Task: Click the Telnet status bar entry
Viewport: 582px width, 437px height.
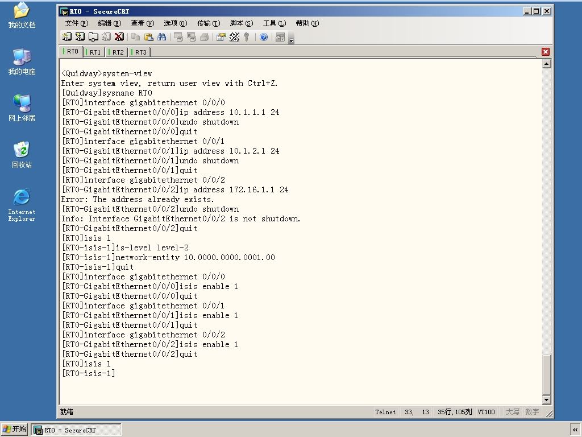Action: [385, 412]
